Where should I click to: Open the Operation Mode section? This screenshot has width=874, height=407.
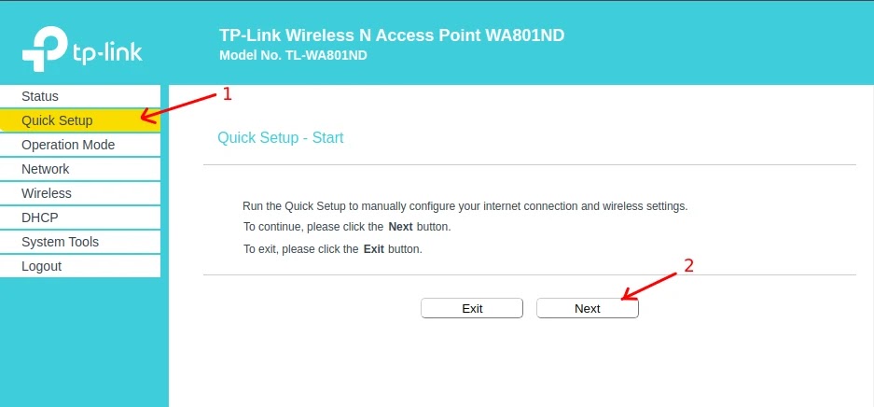[x=80, y=145]
